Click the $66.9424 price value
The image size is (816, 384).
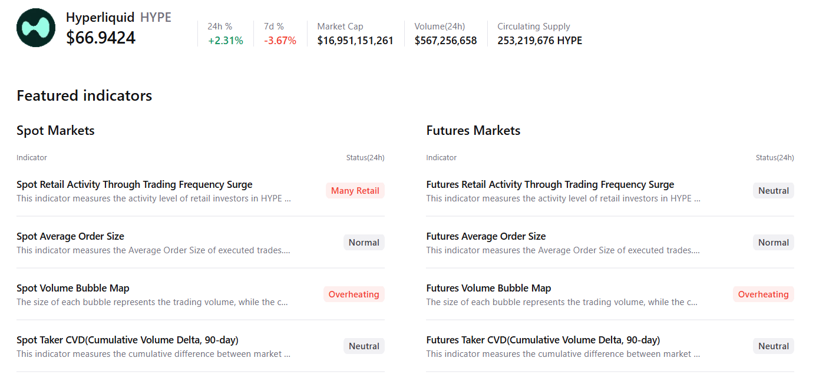point(101,38)
